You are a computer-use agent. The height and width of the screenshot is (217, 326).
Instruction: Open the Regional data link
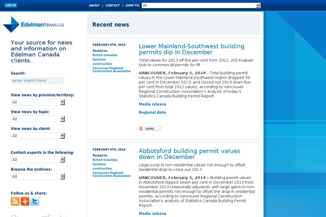click(x=152, y=112)
